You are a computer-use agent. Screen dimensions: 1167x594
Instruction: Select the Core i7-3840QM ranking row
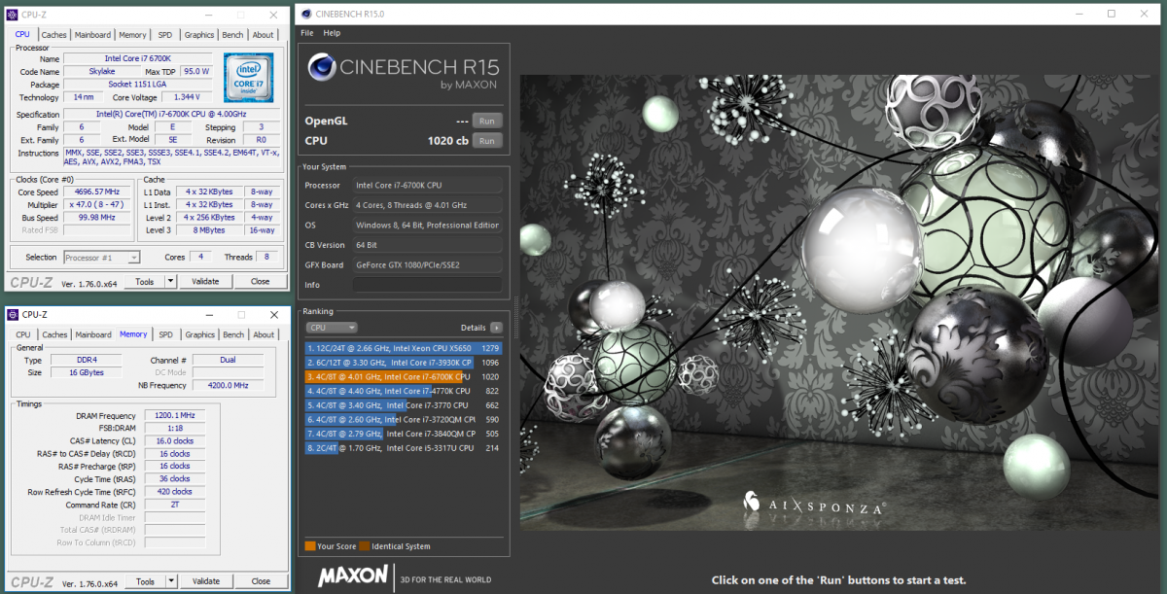point(404,434)
